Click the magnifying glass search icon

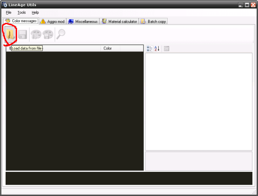(x=61, y=35)
